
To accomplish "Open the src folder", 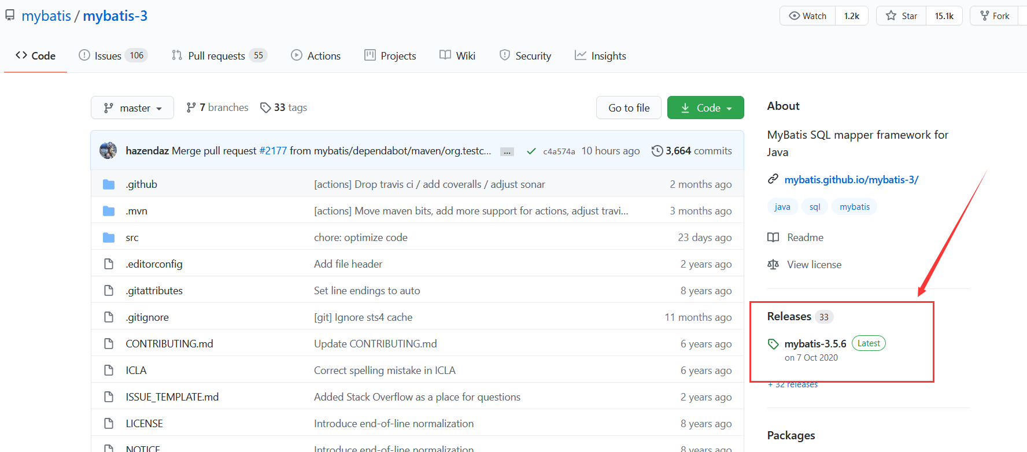I will point(132,238).
